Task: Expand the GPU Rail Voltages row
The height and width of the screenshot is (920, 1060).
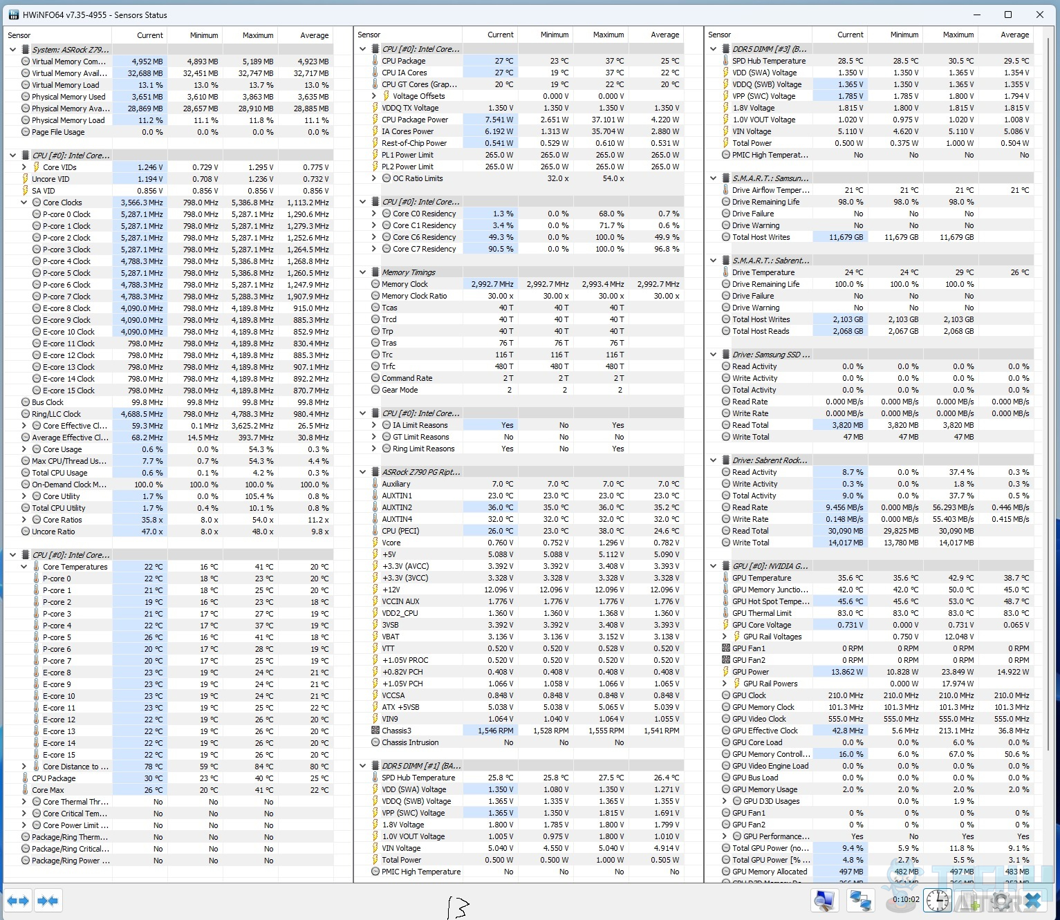Action: (725, 637)
